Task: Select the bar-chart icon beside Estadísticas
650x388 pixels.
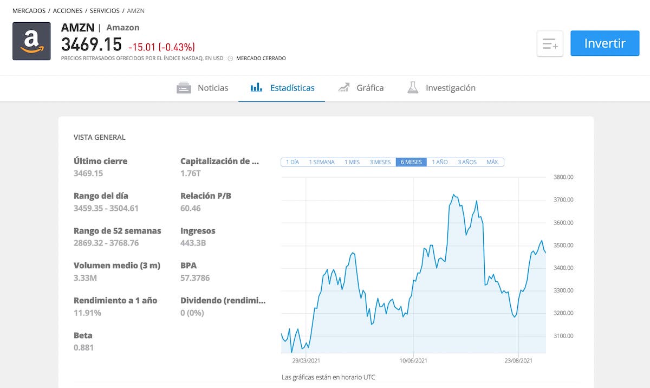Action: [x=256, y=87]
